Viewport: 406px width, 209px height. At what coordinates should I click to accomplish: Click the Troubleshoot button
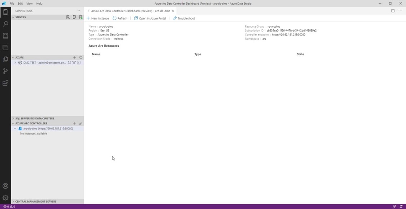(184, 18)
